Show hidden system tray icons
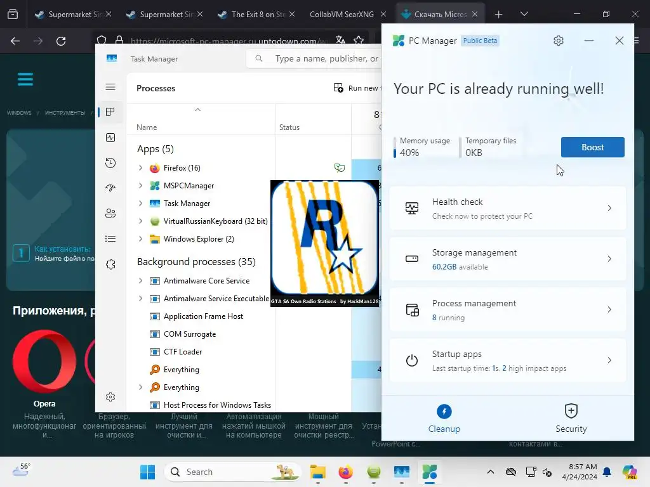 click(x=491, y=472)
